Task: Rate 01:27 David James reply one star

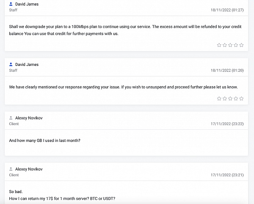Action: tap(219, 45)
